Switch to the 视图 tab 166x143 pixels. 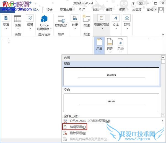[x=122, y=10]
